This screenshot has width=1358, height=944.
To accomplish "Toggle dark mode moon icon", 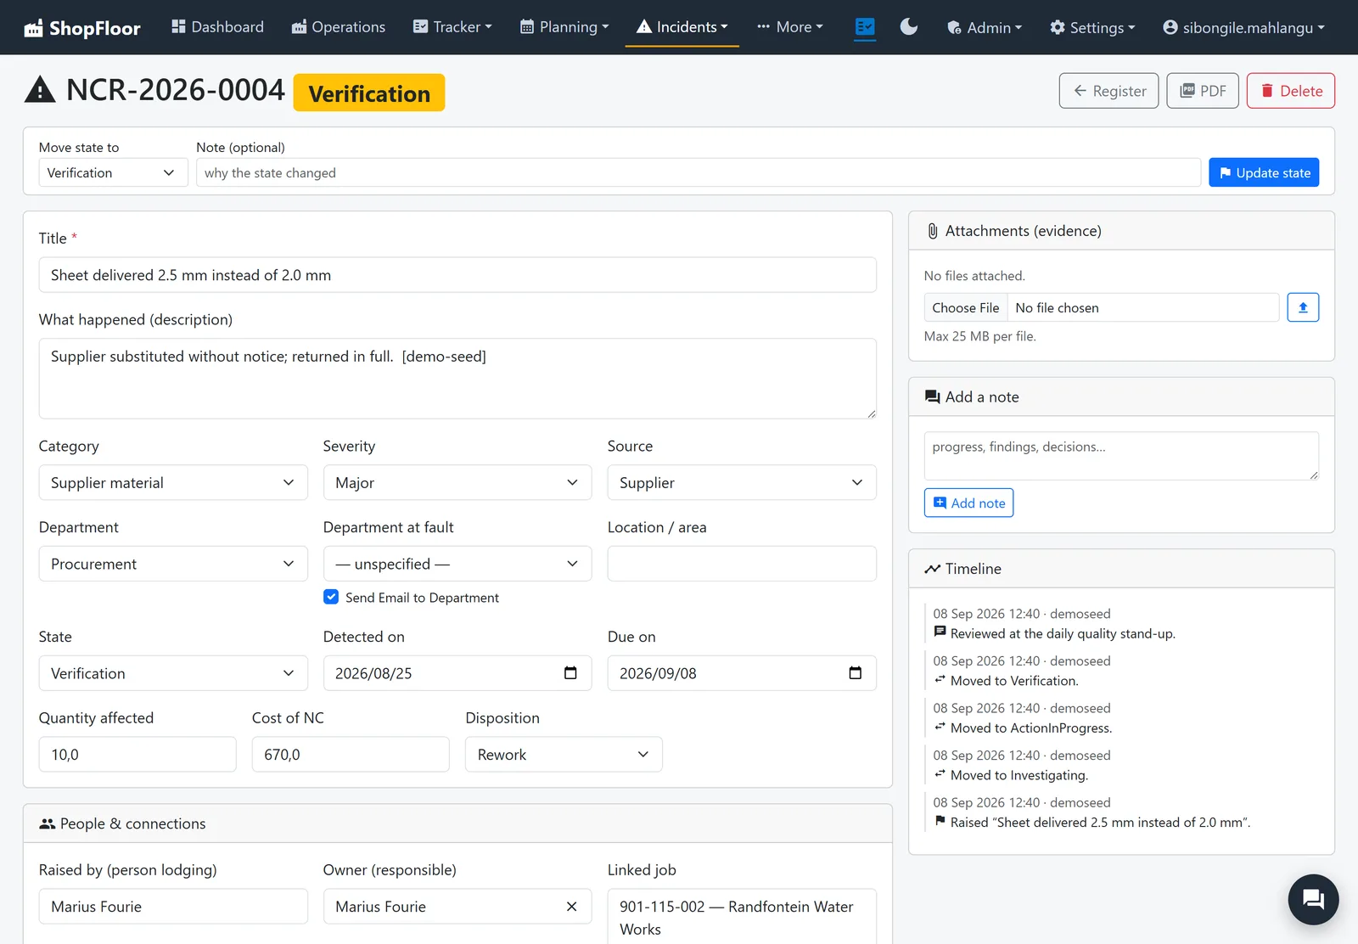I will (908, 27).
